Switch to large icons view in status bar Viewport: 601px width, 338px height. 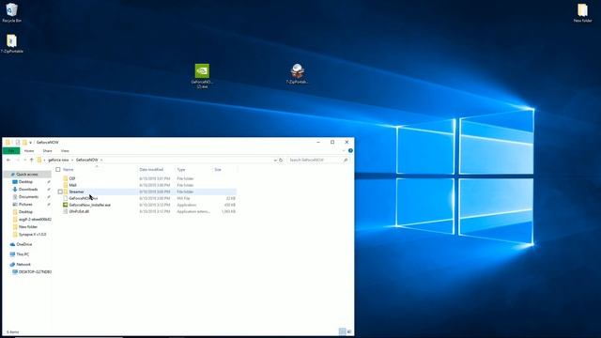click(349, 331)
